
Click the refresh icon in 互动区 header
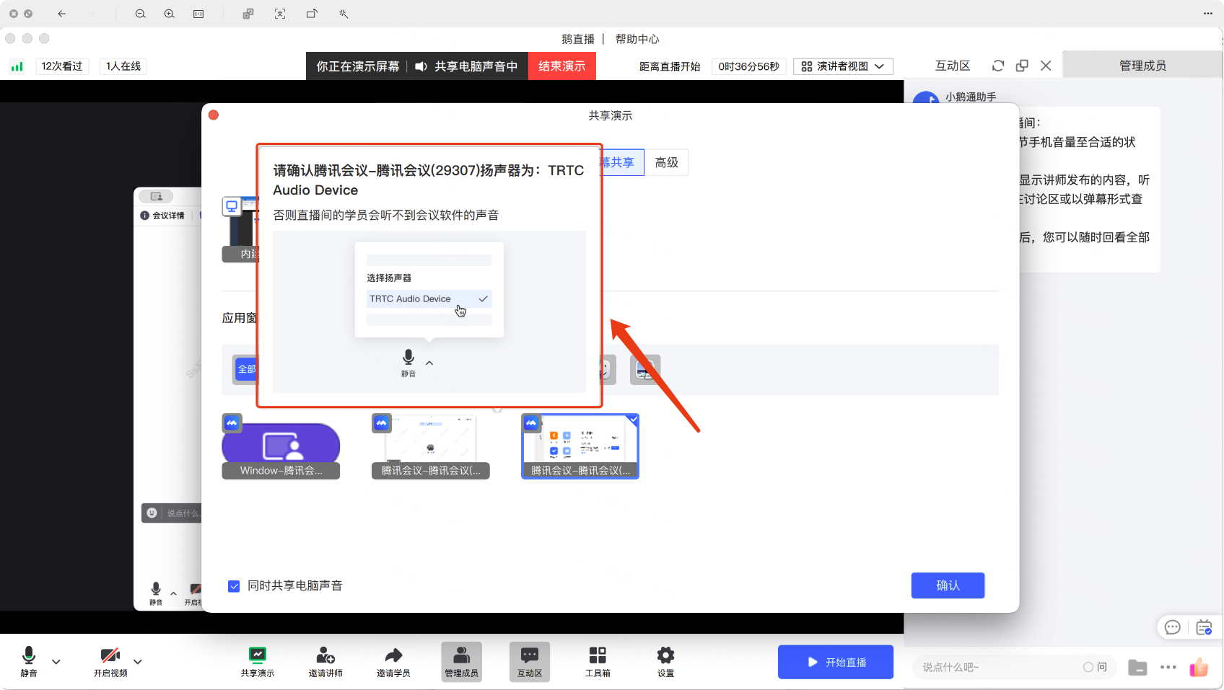(998, 66)
